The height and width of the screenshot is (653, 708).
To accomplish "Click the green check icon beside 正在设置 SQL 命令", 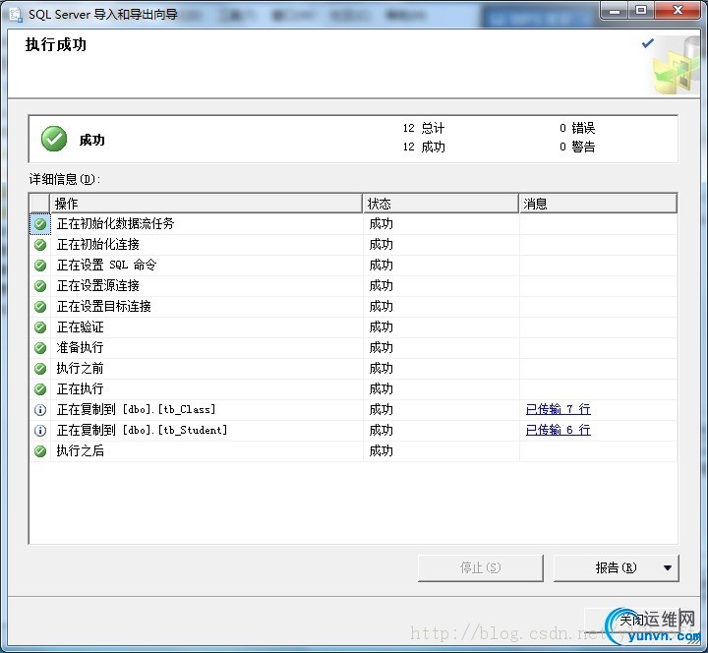I will coord(40,266).
